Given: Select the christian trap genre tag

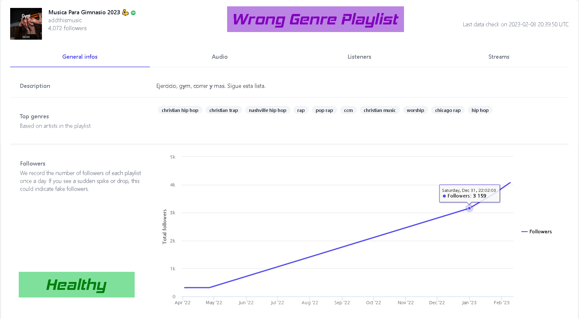Looking at the screenshot, I should pos(224,110).
